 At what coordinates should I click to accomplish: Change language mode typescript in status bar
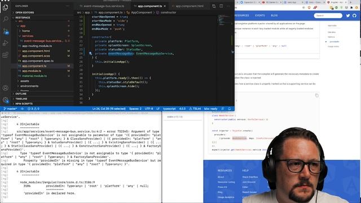point(169,109)
